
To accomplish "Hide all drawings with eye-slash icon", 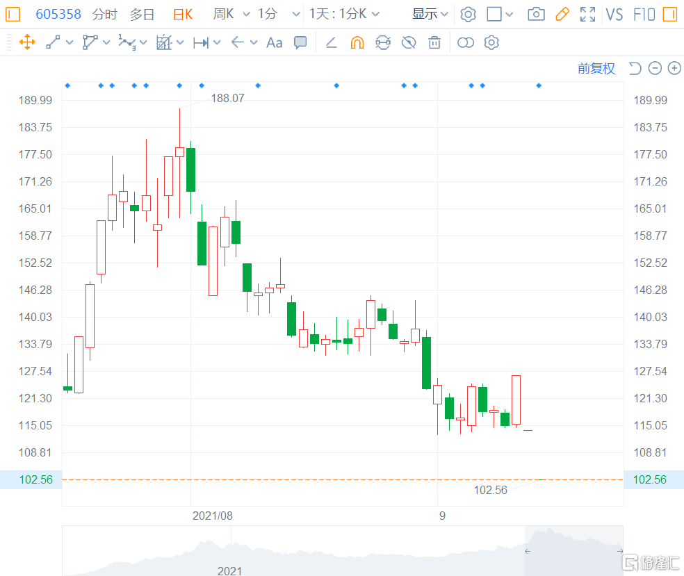I will coord(409,43).
